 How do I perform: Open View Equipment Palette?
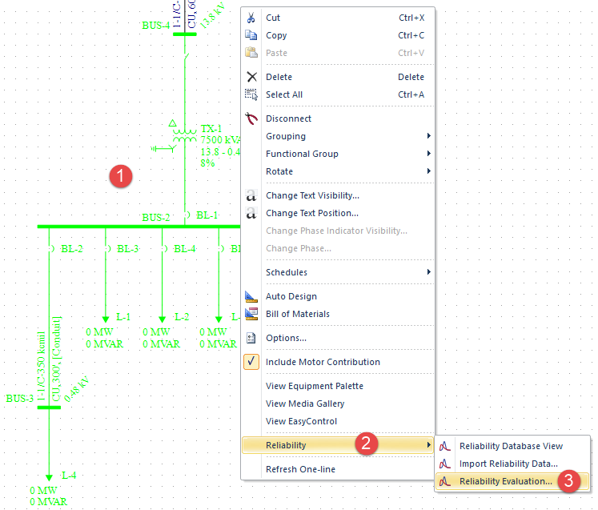[314, 386]
